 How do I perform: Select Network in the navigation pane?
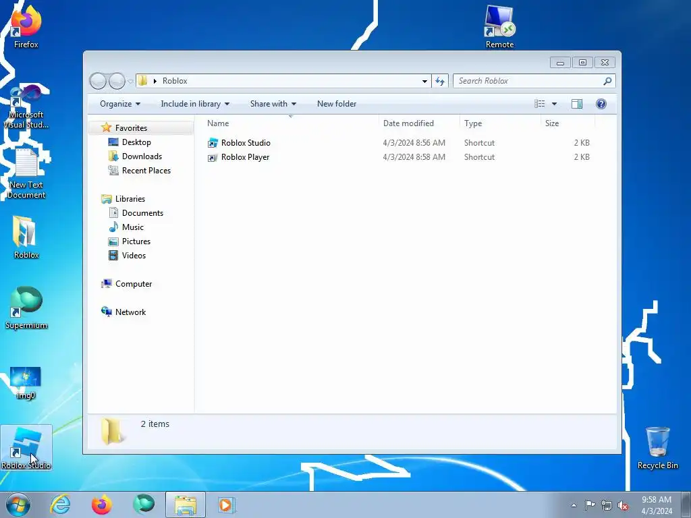(130, 312)
